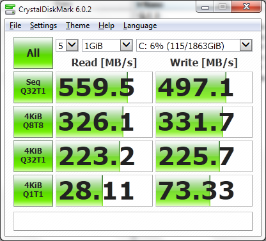This screenshot has height=241, width=266.
Task: Click the Seq read result 559.5
Action: coord(104,87)
